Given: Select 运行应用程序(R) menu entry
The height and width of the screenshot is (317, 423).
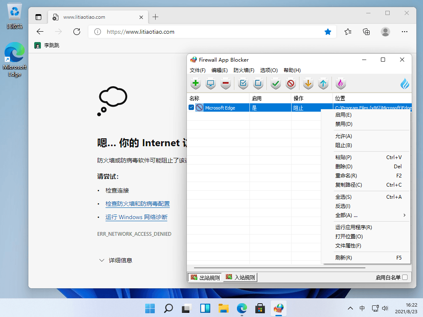Looking at the screenshot, I should 365,227.
